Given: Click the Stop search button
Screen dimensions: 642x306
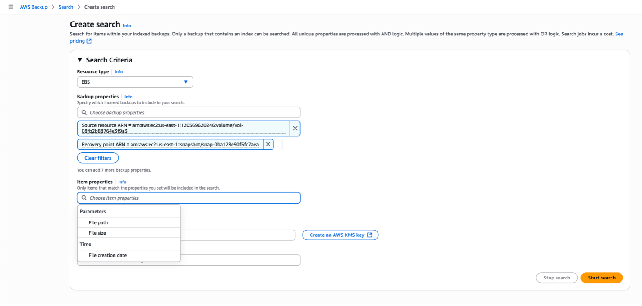Looking at the screenshot, I should coord(557,277).
